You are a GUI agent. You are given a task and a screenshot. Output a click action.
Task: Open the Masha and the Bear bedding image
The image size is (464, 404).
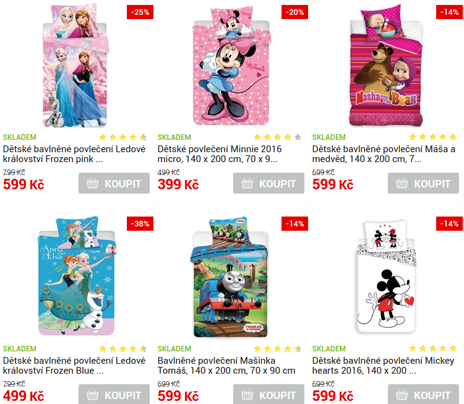click(386, 67)
